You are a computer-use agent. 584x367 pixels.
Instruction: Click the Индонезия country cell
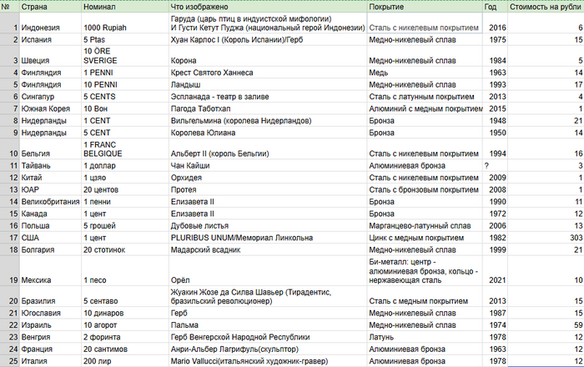point(50,23)
